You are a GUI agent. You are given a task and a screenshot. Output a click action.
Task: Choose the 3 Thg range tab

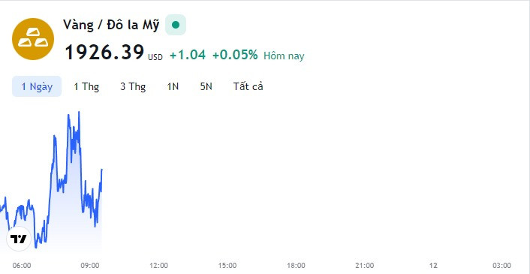click(x=133, y=86)
